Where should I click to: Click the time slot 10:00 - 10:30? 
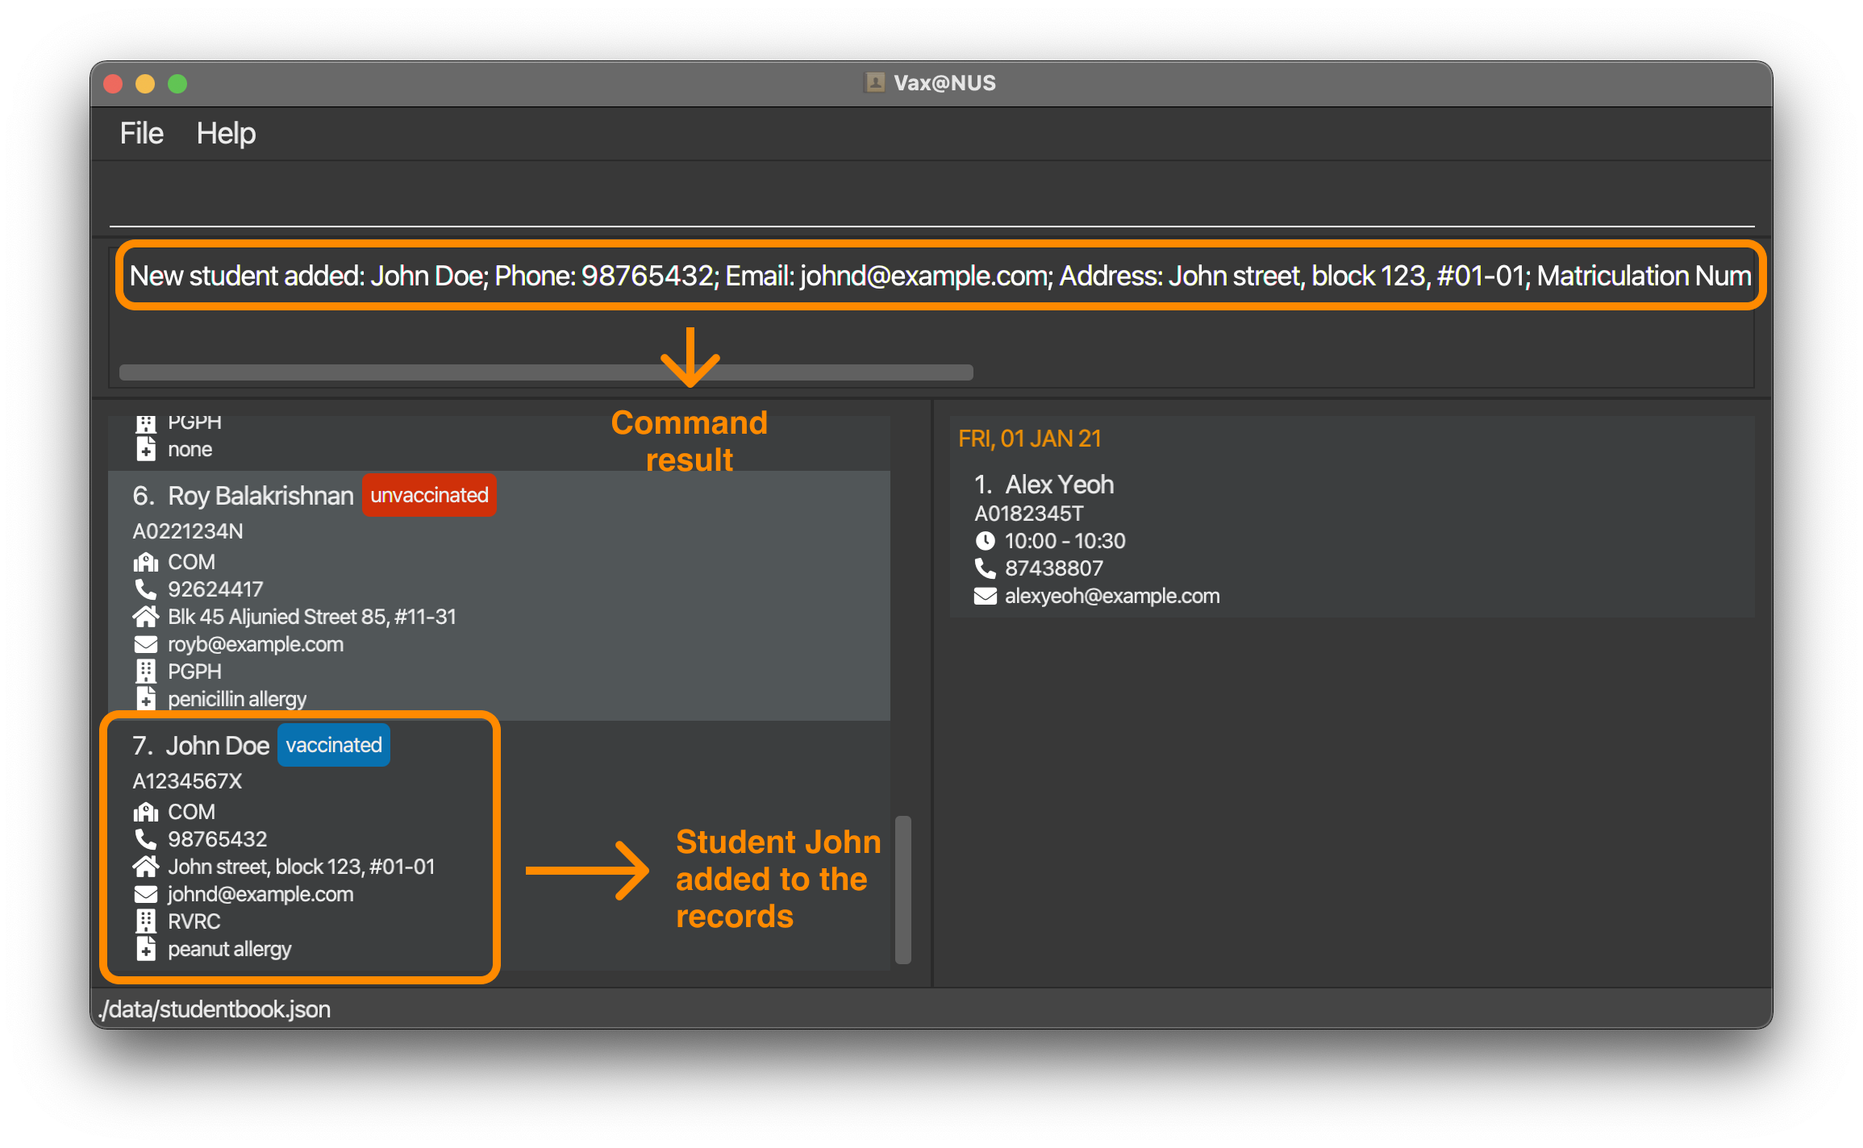pos(1065,541)
